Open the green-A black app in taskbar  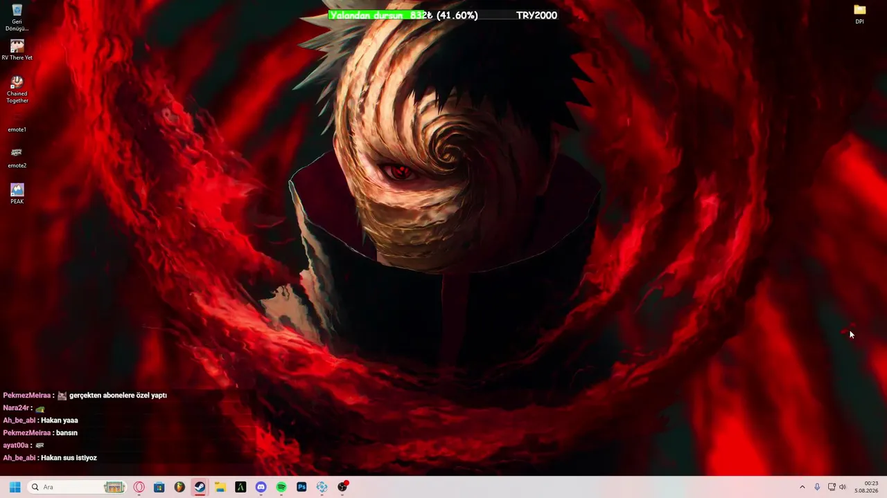240,487
